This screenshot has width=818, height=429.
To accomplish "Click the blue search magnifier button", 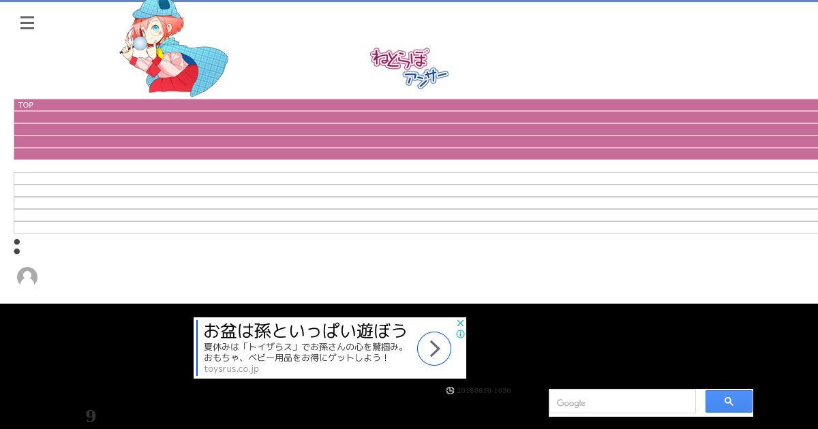I will click(x=729, y=402).
